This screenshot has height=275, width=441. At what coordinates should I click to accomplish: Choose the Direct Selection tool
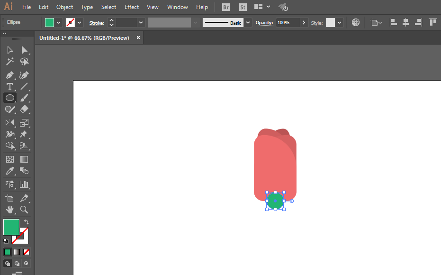[24, 50]
